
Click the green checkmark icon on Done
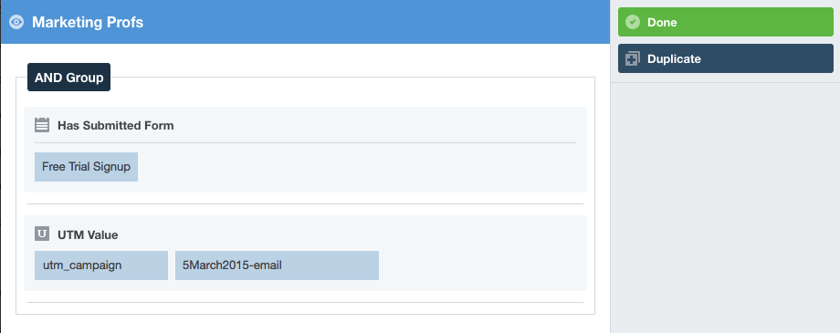pos(633,22)
